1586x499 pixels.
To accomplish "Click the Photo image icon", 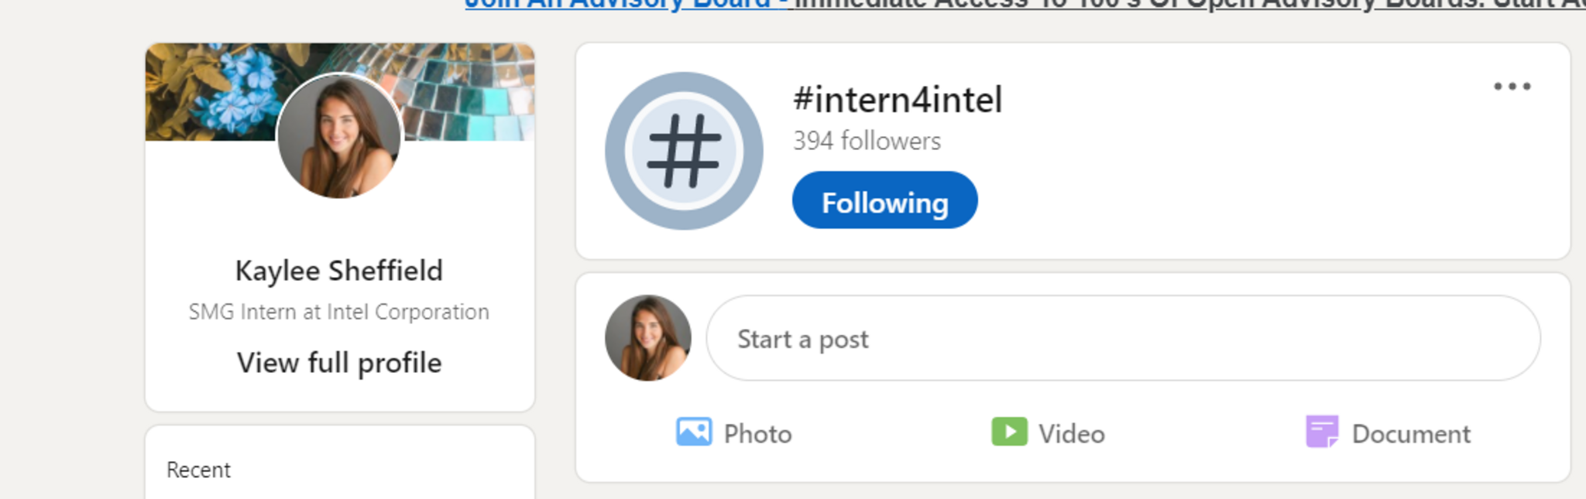I will point(693,432).
